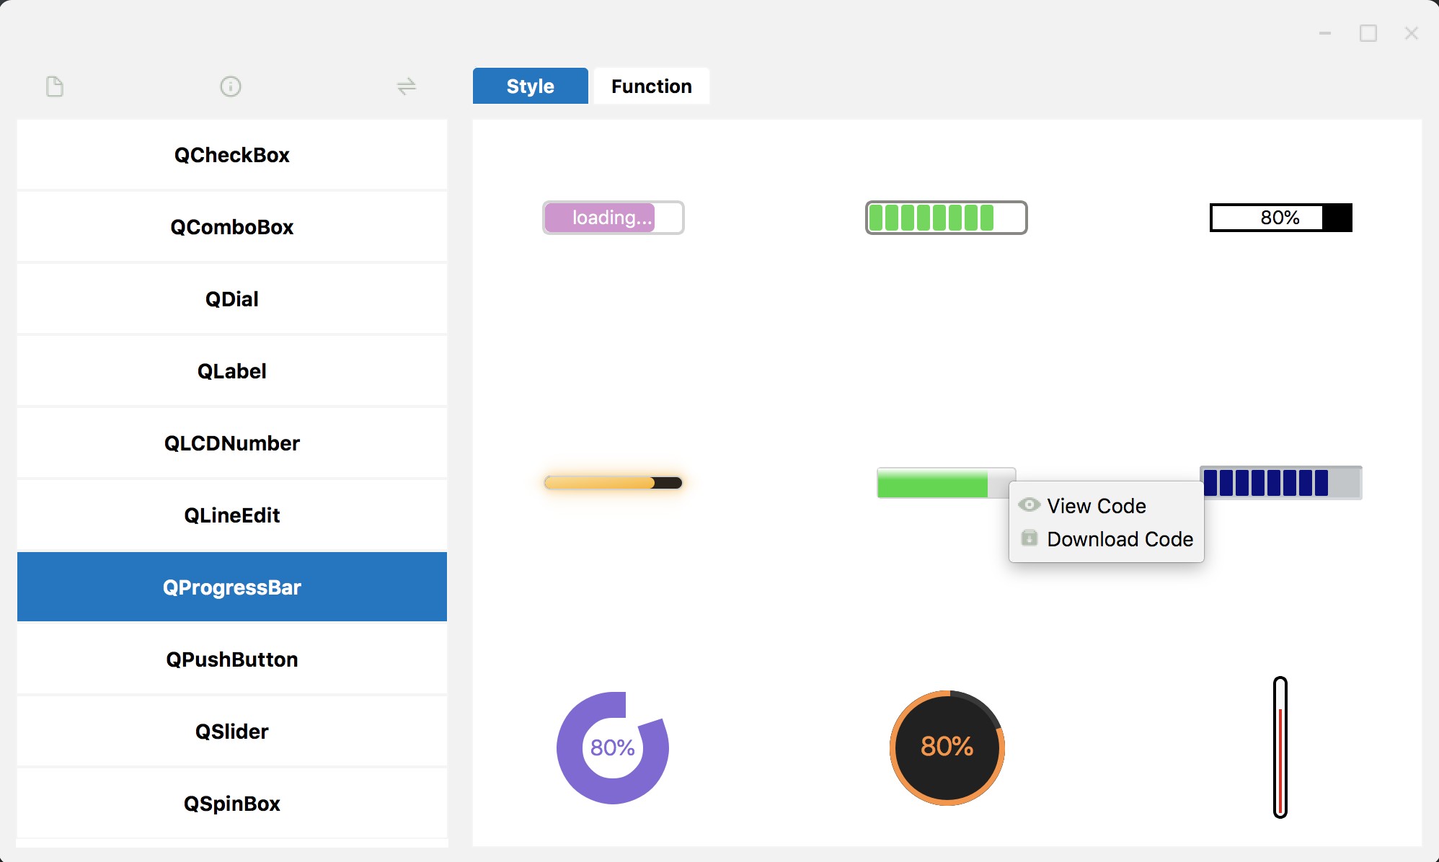Click the green segmented progress bar
The height and width of the screenshot is (862, 1439).
click(946, 217)
